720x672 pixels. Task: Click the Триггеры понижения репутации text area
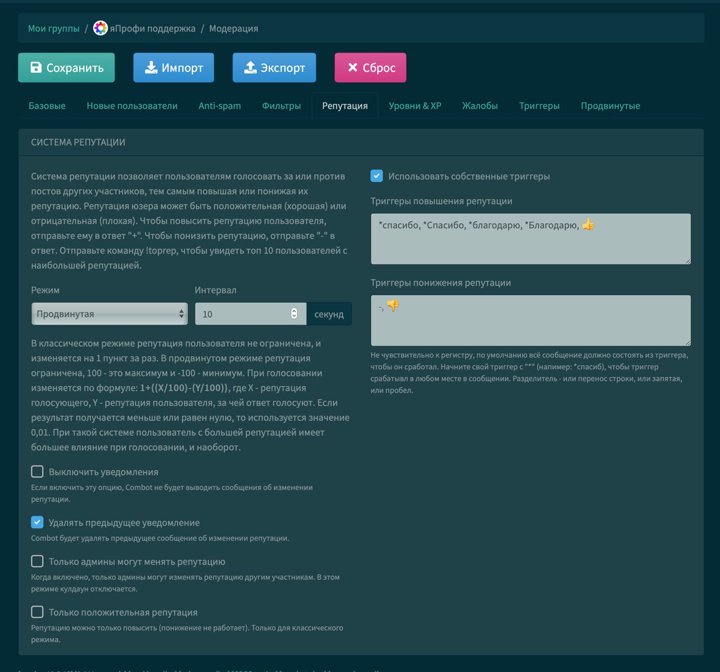530,320
